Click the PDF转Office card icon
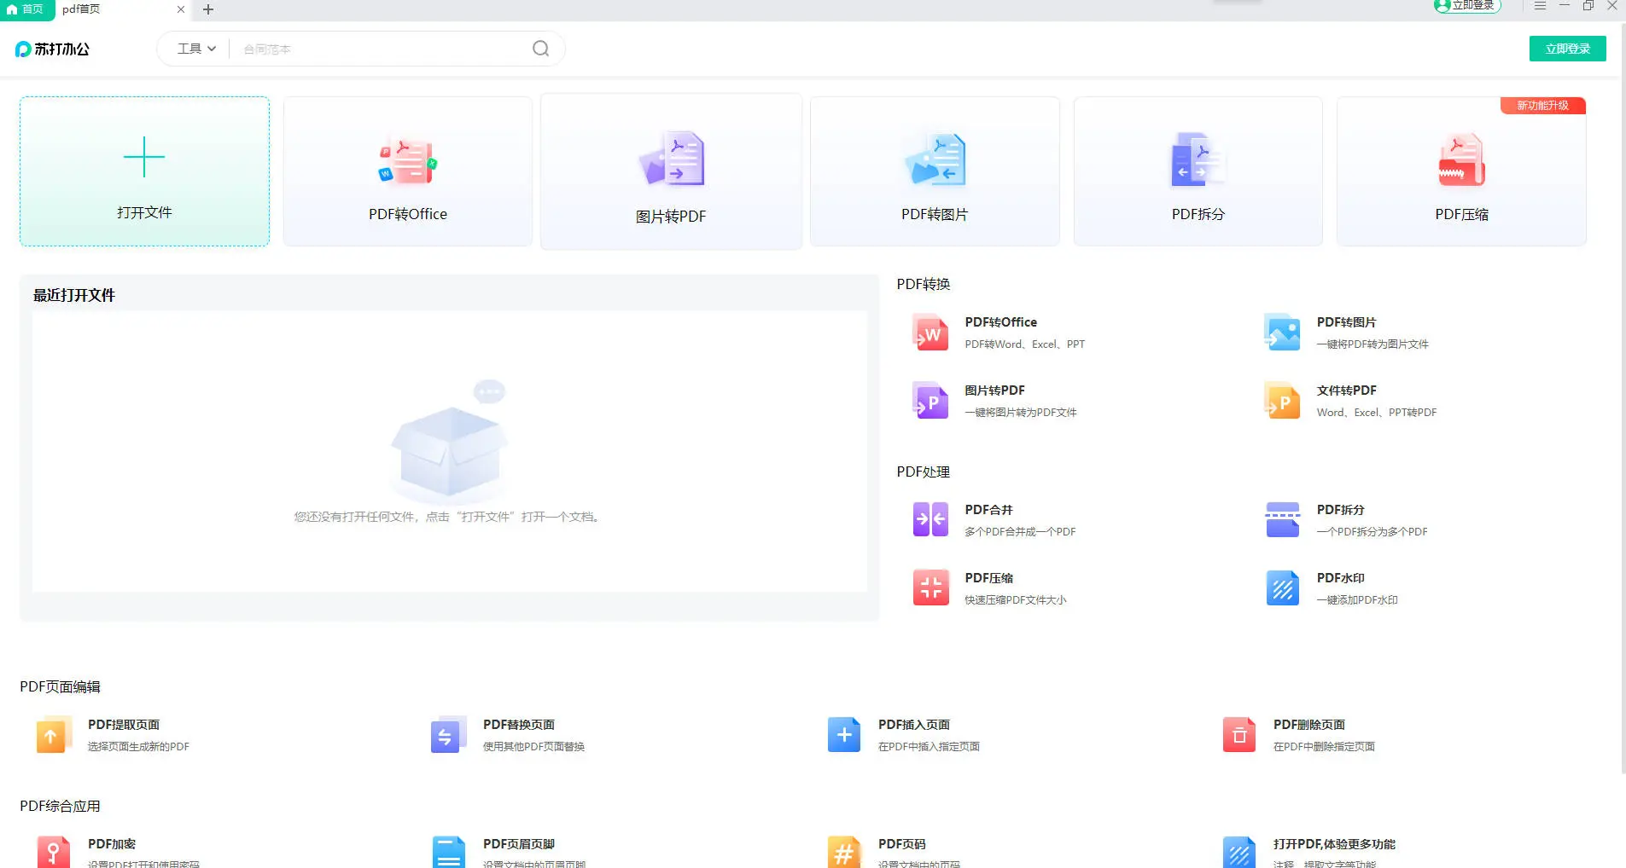The image size is (1626, 868). click(x=407, y=160)
